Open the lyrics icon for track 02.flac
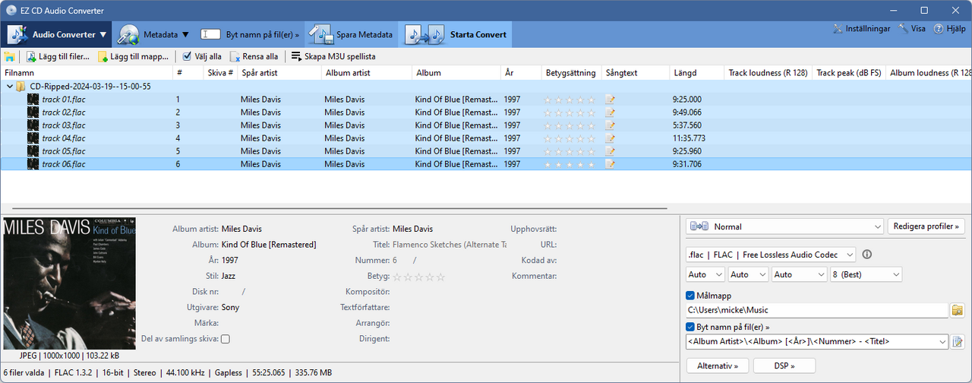Image resolution: width=972 pixels, height=383 pixels. 610,112
